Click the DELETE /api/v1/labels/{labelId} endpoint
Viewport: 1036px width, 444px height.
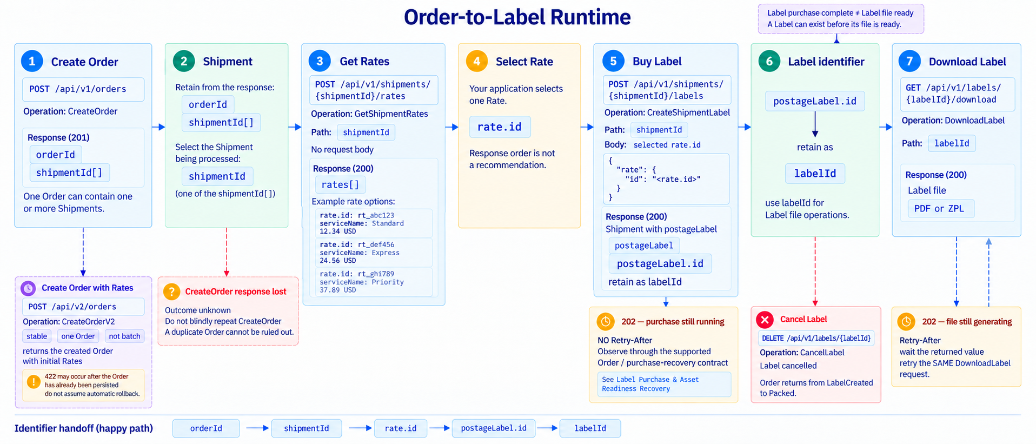point(816,338)
